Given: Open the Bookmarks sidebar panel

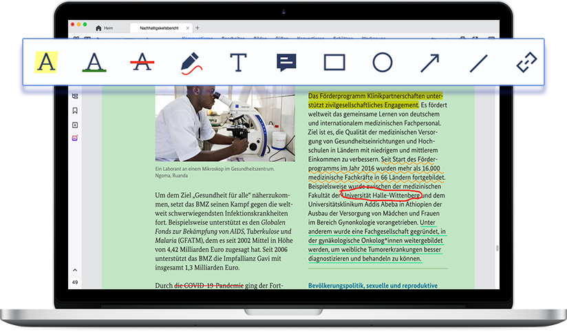Looking at the screenshot, I should coord(75,110).
